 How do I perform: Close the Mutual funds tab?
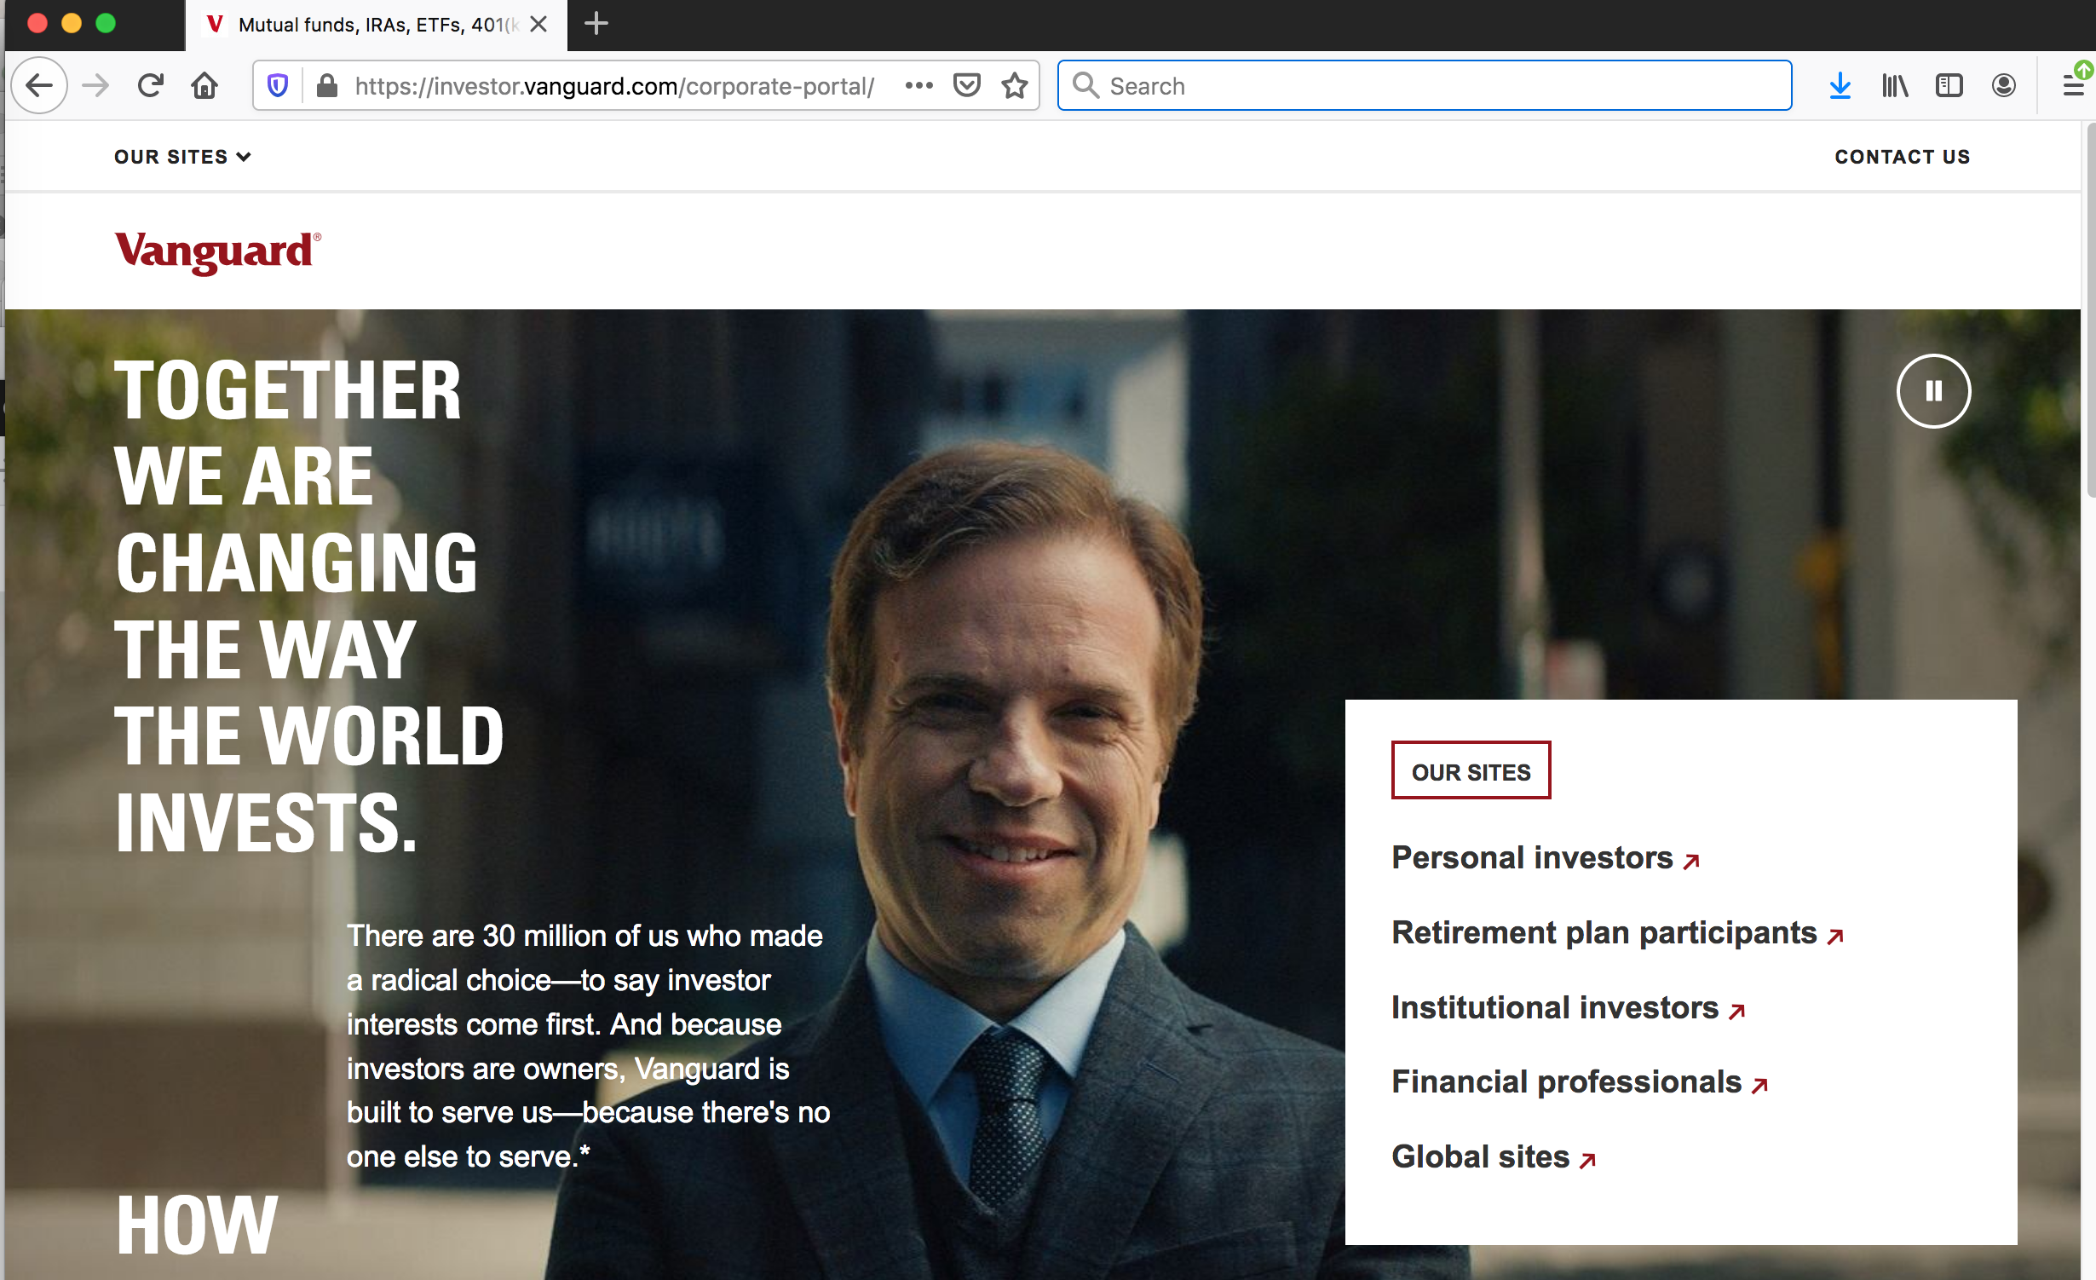(x=538, y=24)
